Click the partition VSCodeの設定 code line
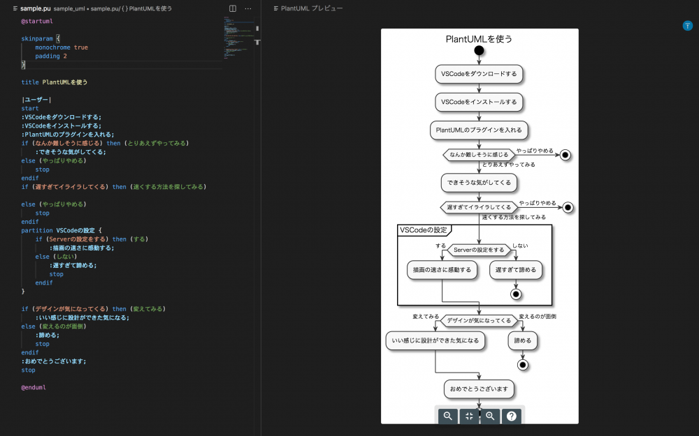The width and height of the screenshot is (699, 436). 61,230
